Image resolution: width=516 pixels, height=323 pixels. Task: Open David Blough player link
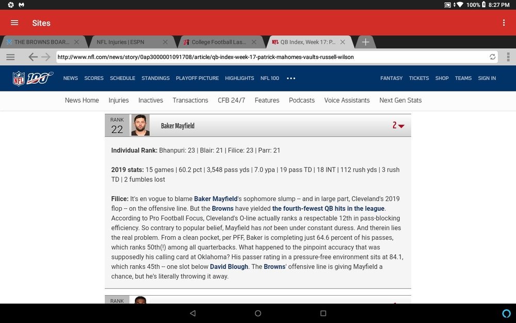[x=229, y=267]
